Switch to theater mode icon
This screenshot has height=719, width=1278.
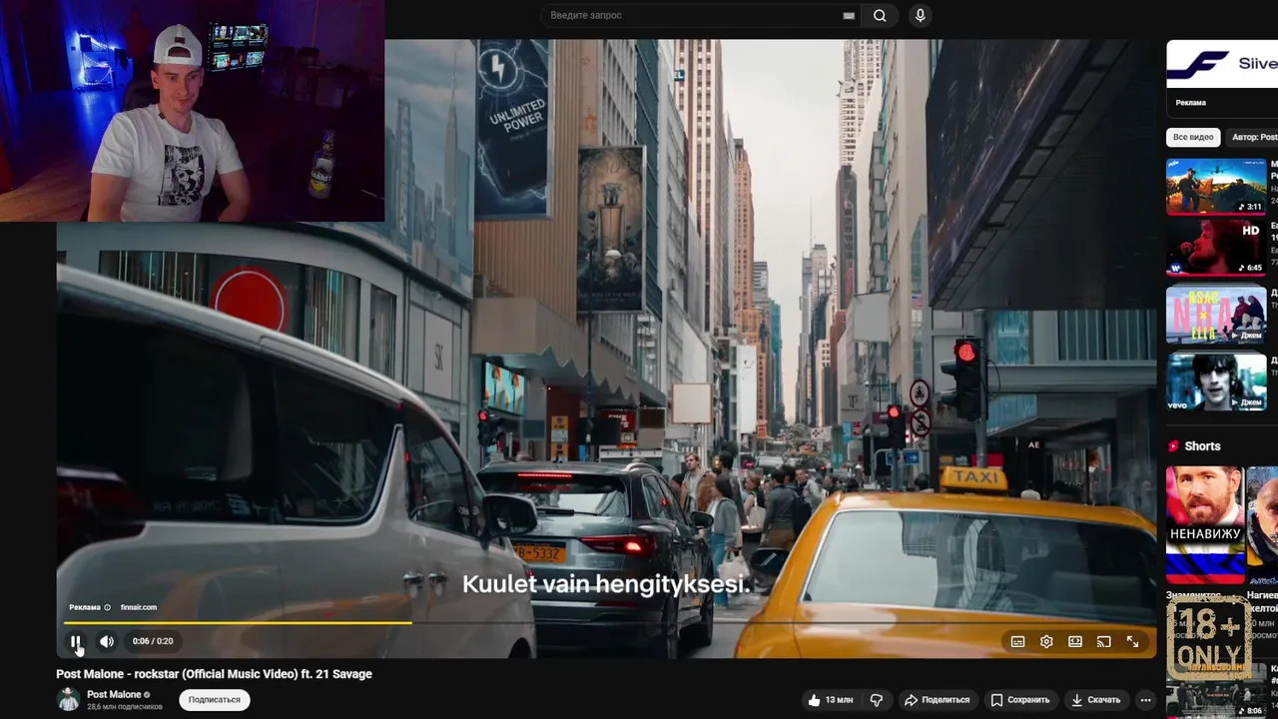(x=1075, y=642)
